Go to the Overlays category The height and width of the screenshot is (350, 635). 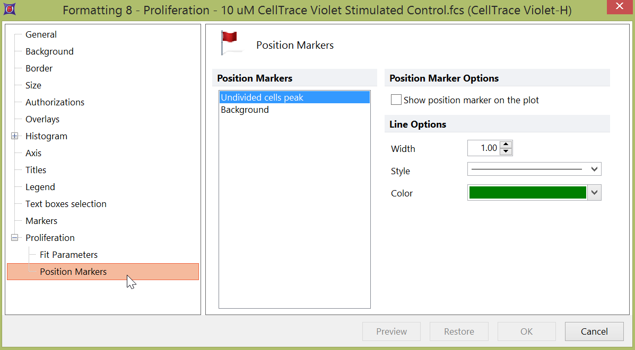42,119
